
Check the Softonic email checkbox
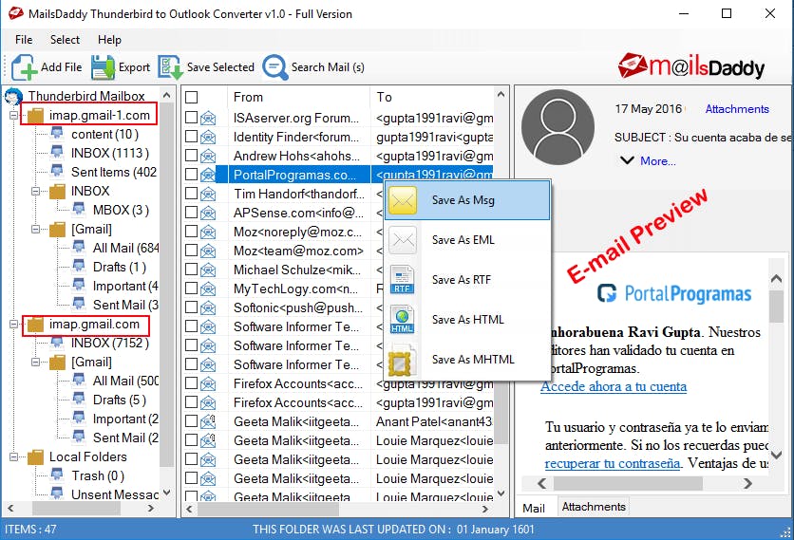pyautogui.click(x=192, y=307)
